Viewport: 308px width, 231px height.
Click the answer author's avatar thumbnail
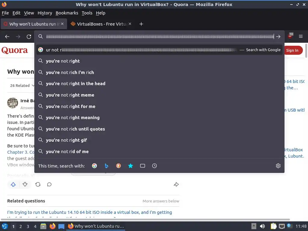(13, 103)
